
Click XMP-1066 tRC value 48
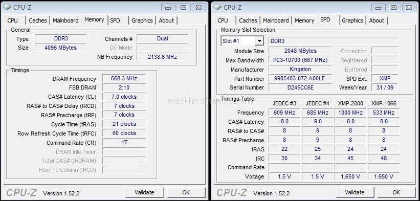pyautogui.click(x=384, y=158)
